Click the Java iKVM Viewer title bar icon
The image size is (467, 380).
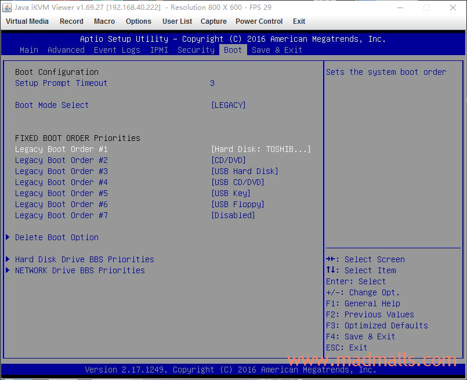[7, 8]
